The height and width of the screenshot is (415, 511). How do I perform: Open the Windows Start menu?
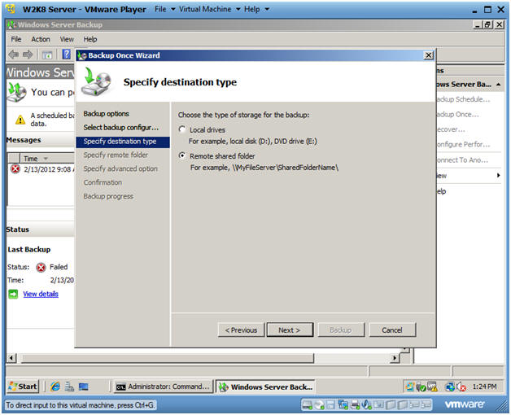23,387
